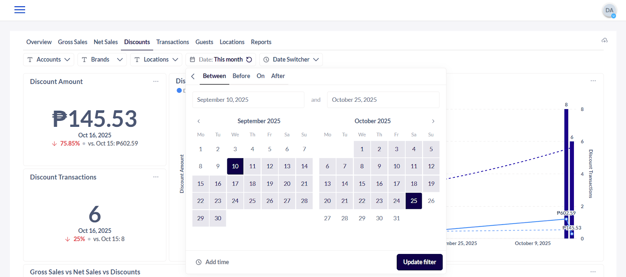Click the cloud download icon
Screen dimensions: 626x277
coord(604,40)
